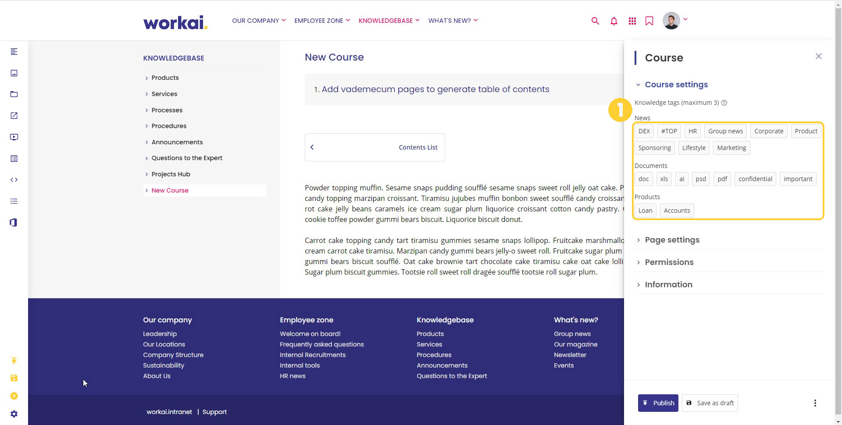Open the settings gear icon in sidebar
Screen dimensions: 842x425
14,414
